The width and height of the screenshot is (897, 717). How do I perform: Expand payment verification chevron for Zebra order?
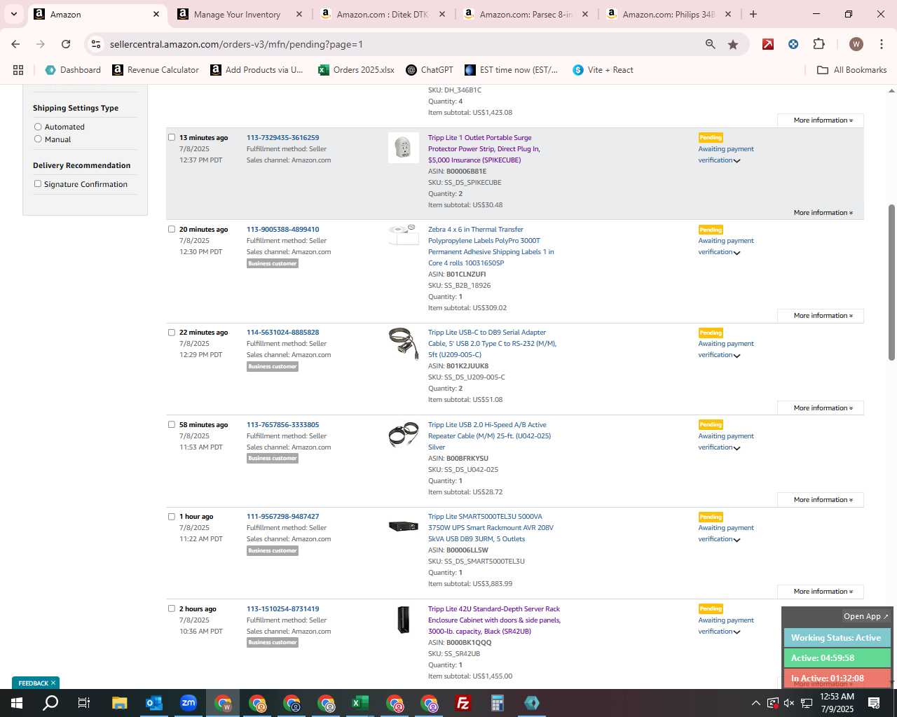(737, 253)
